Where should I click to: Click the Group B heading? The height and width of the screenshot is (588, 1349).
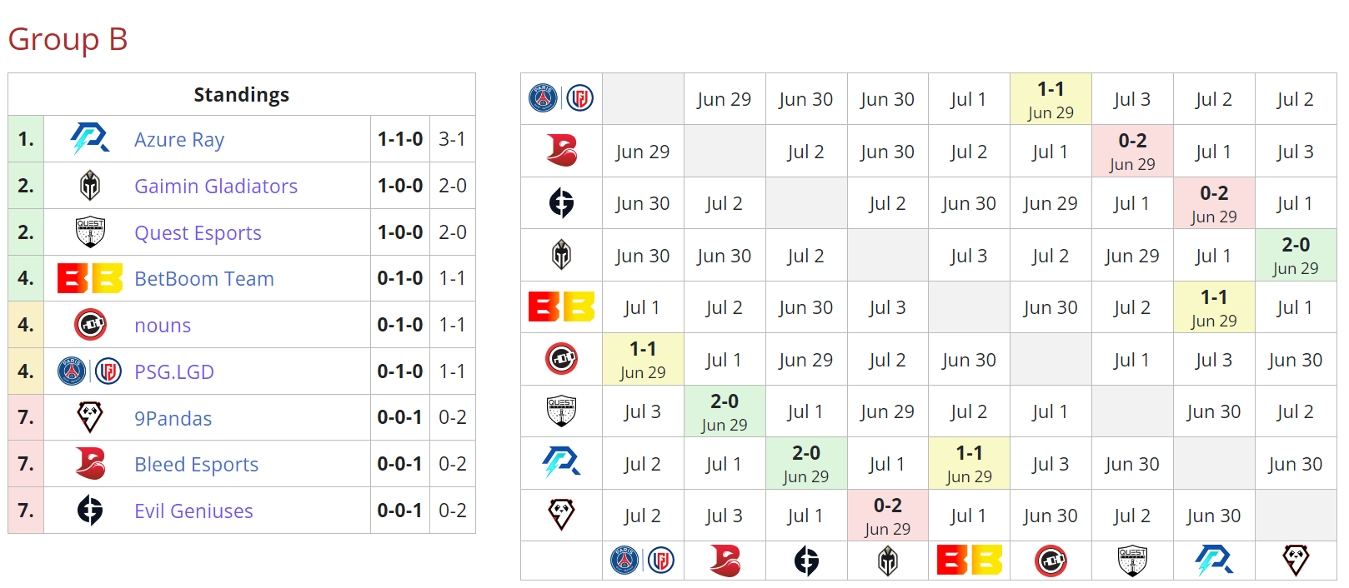pyautogui.click(x=68, y=39)
